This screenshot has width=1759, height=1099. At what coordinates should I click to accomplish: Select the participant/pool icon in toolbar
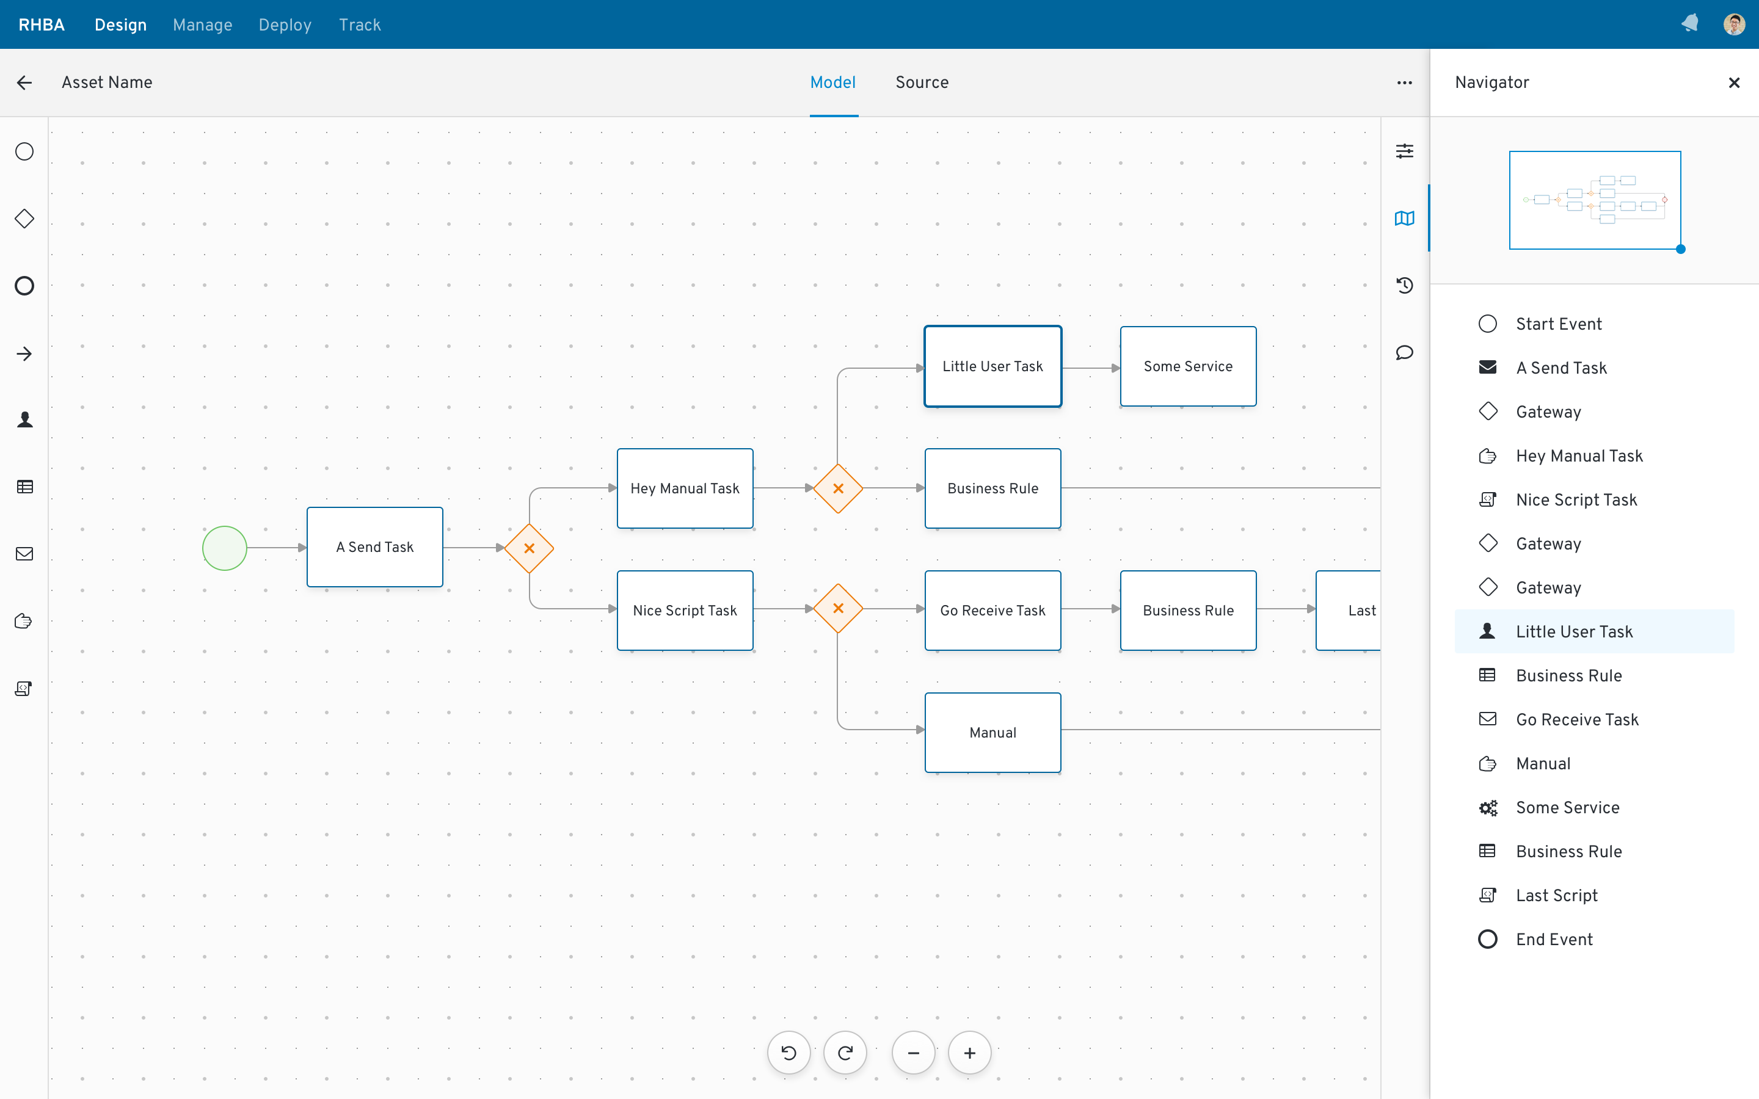coord(24,486)
